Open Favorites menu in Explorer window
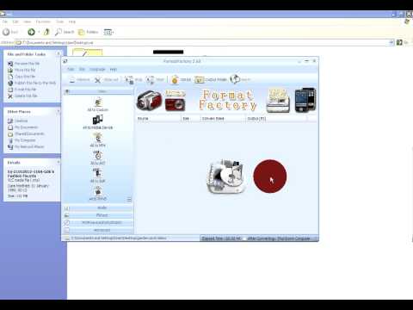Image resolution: width=413 pixels, height=310 pixels. 43,22
